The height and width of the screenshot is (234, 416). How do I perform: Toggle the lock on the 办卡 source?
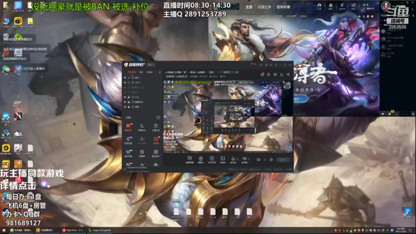pos(129,97)
